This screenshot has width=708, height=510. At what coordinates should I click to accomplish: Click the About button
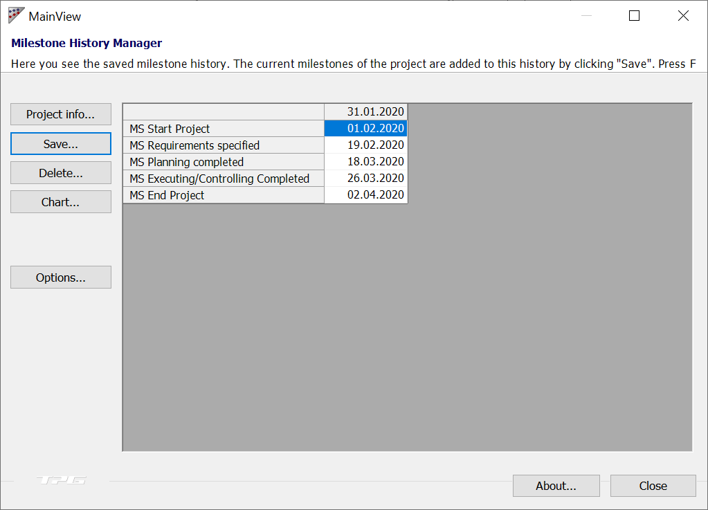tap(556, 485)
